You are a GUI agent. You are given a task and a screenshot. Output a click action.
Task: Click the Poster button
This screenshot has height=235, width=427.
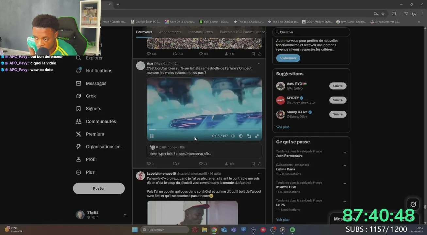[99, 188]
